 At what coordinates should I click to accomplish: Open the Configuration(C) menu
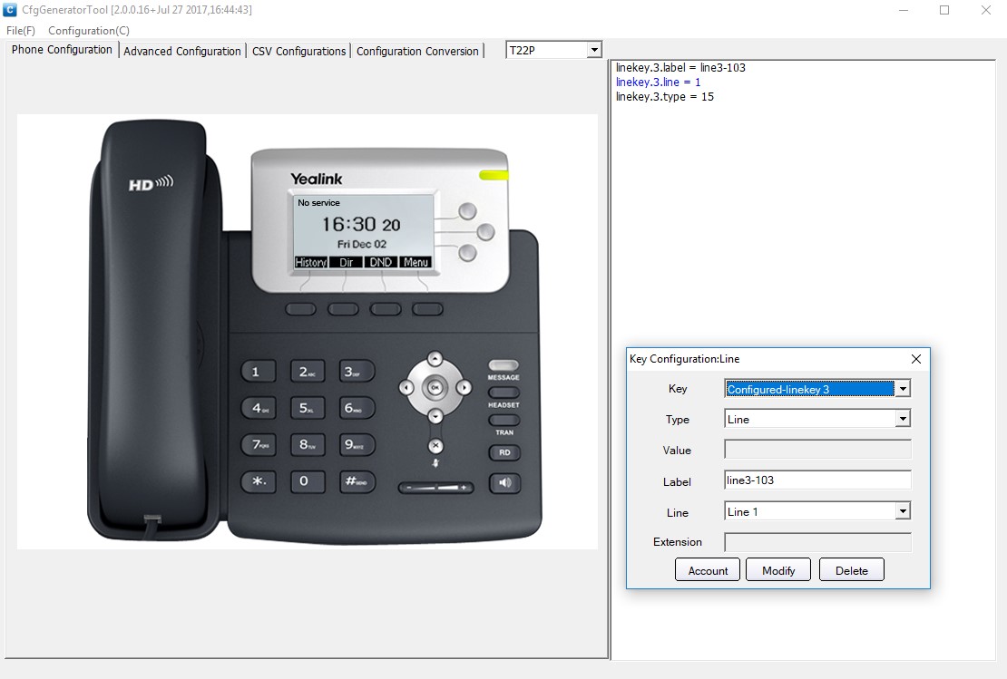point(89,30)
